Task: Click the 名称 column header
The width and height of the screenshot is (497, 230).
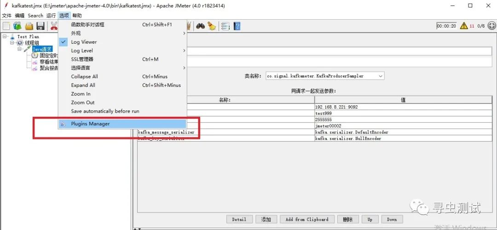Action: [225, 100]
